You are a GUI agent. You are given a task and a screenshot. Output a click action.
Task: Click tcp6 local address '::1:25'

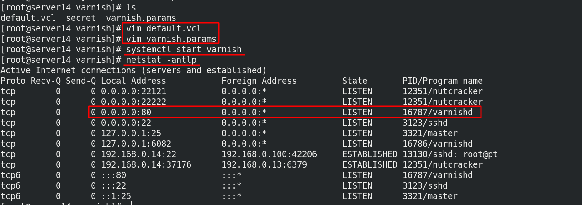116,196
